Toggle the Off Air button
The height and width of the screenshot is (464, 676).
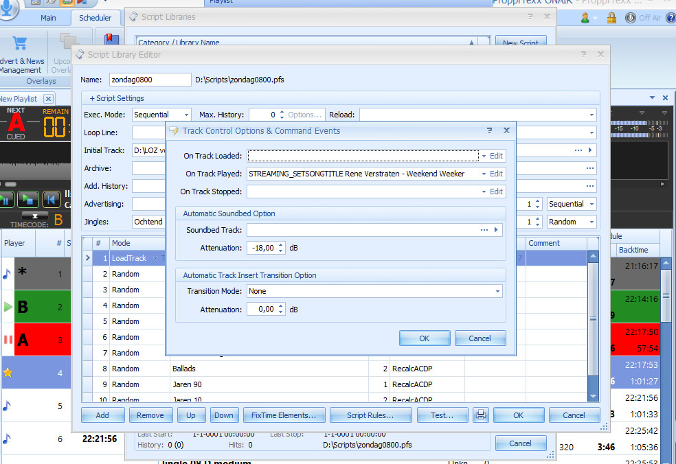point(643,18)
